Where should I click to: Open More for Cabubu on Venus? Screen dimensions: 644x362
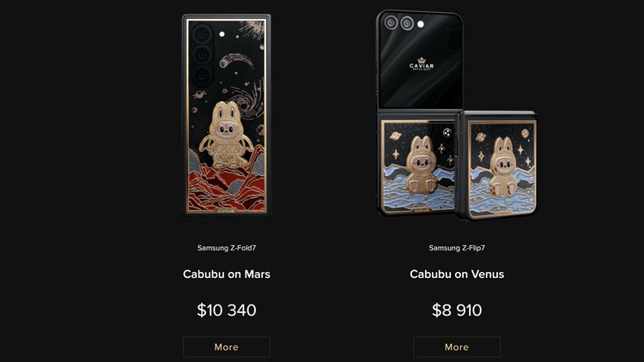[457, 347]
